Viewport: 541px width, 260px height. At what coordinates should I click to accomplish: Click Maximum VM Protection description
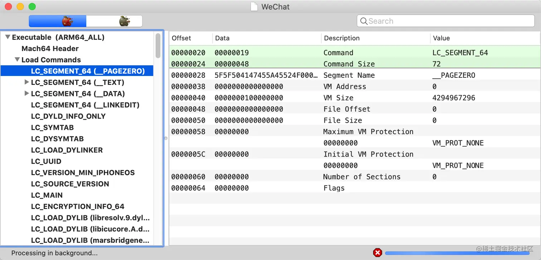369,132
